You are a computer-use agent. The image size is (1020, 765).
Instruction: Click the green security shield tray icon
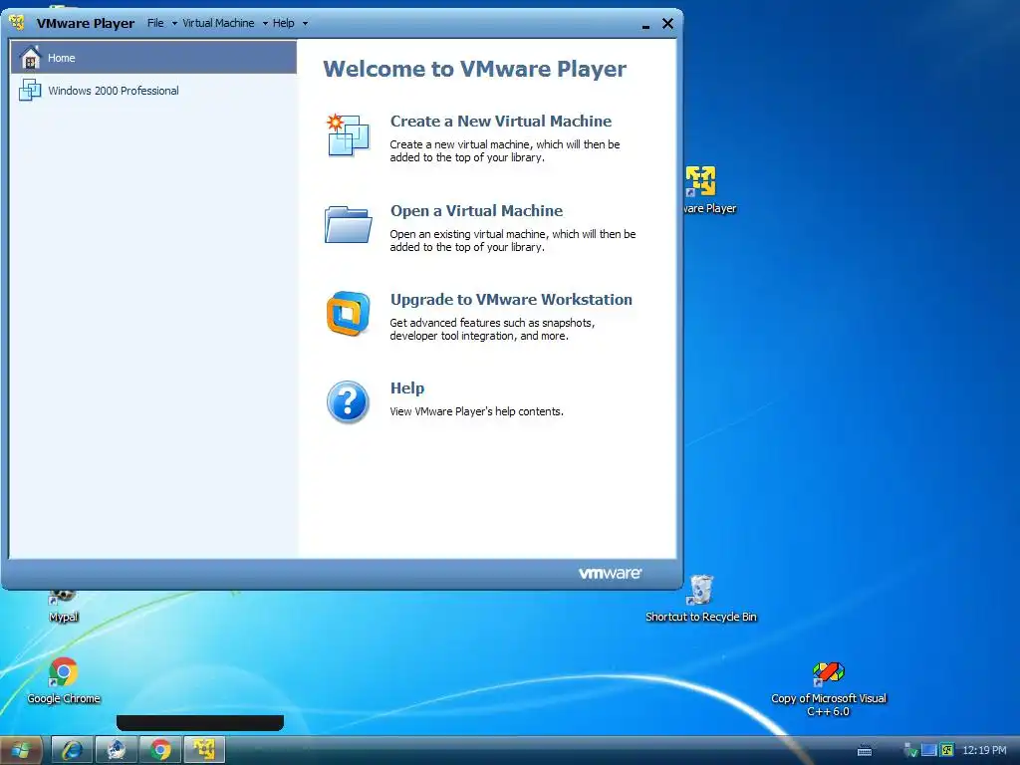click(x=910, y=751)
